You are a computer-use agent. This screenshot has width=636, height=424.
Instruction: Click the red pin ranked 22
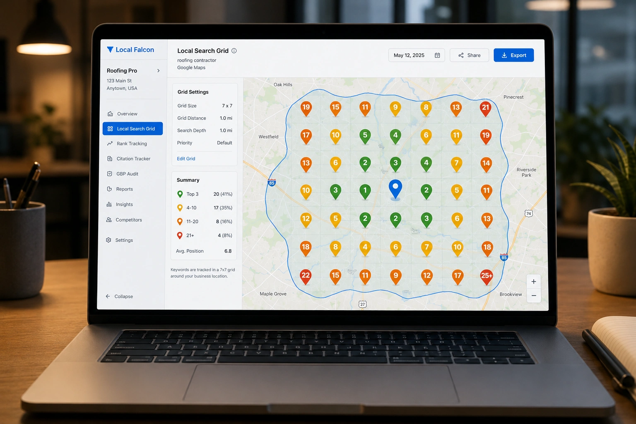pyautogui.click(x=306, y=277)
